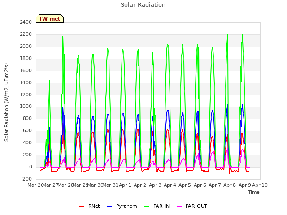Click the Mar 26 x-axis label
The height and width of the screenshot is (215, 287).
[x=35, y=185]
